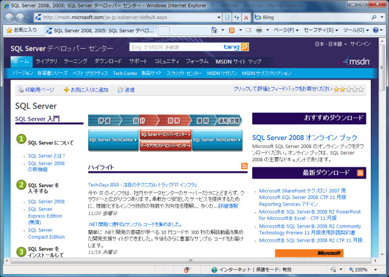The width and height of the screenshot is (389, 277).
Task: Click the browser address bar URL
Action: coord(105,18)
